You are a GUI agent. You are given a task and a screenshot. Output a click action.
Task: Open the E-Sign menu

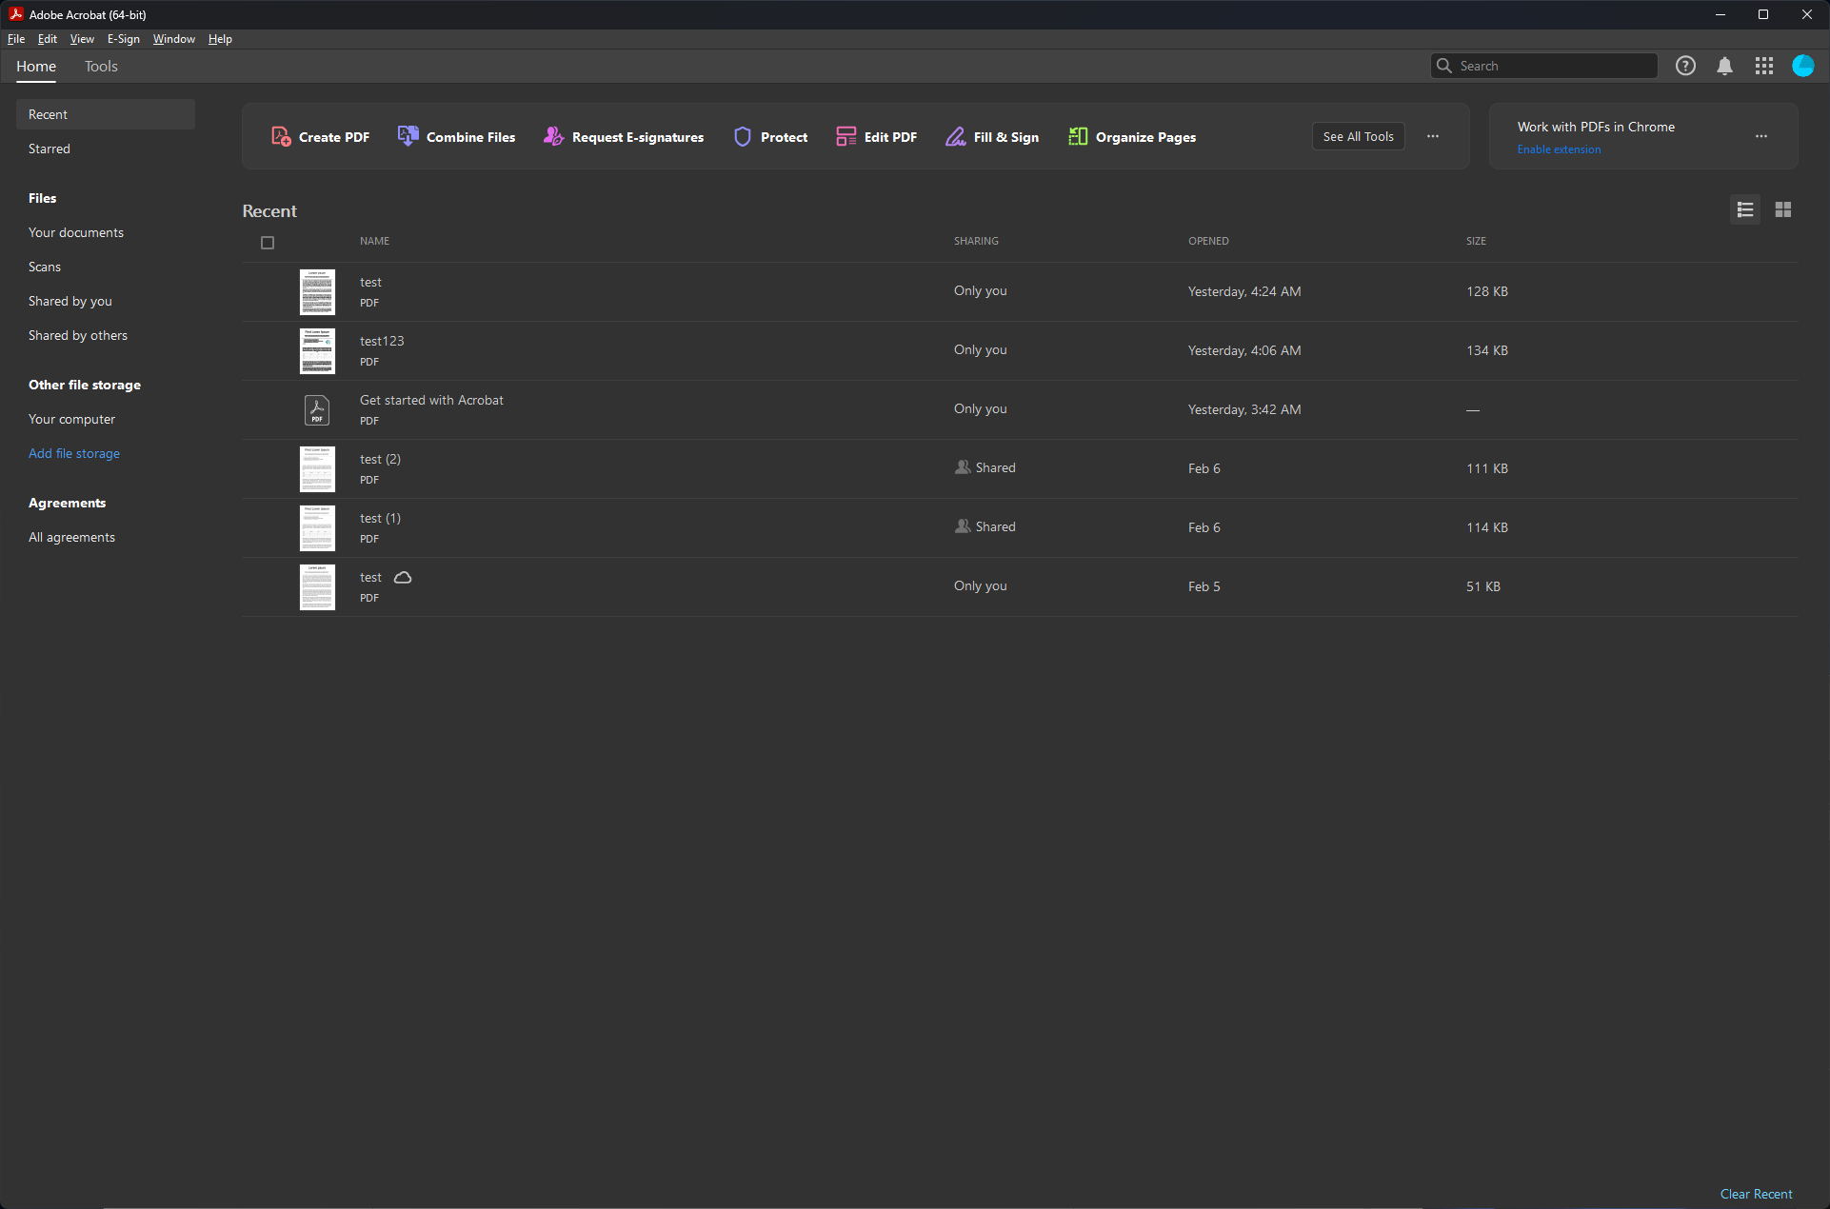coord(123,39)
